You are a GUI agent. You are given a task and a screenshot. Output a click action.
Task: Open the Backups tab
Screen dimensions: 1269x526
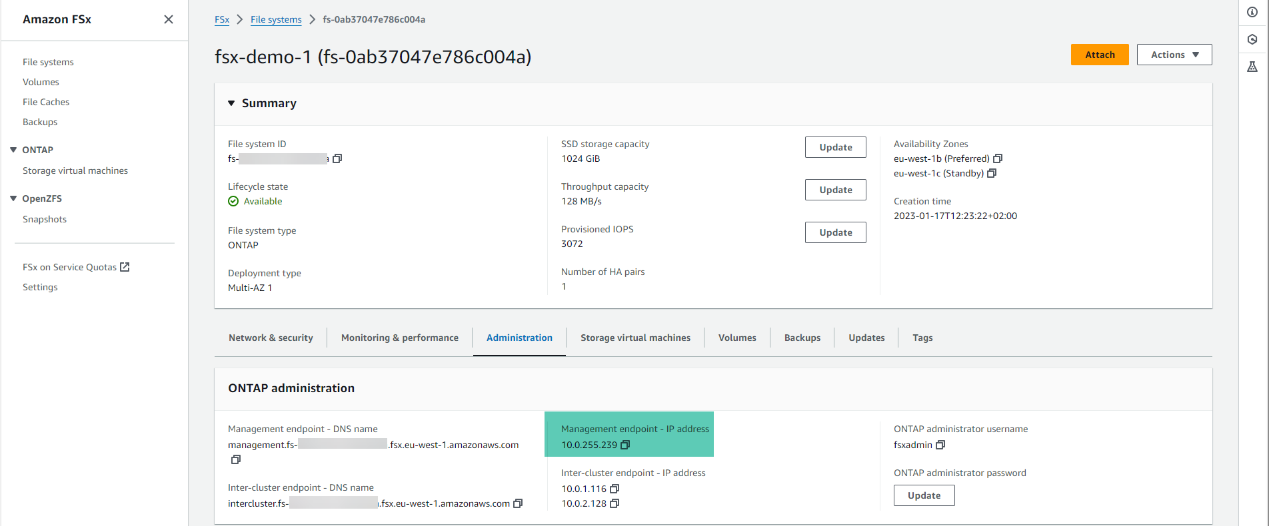click(802, 338)
